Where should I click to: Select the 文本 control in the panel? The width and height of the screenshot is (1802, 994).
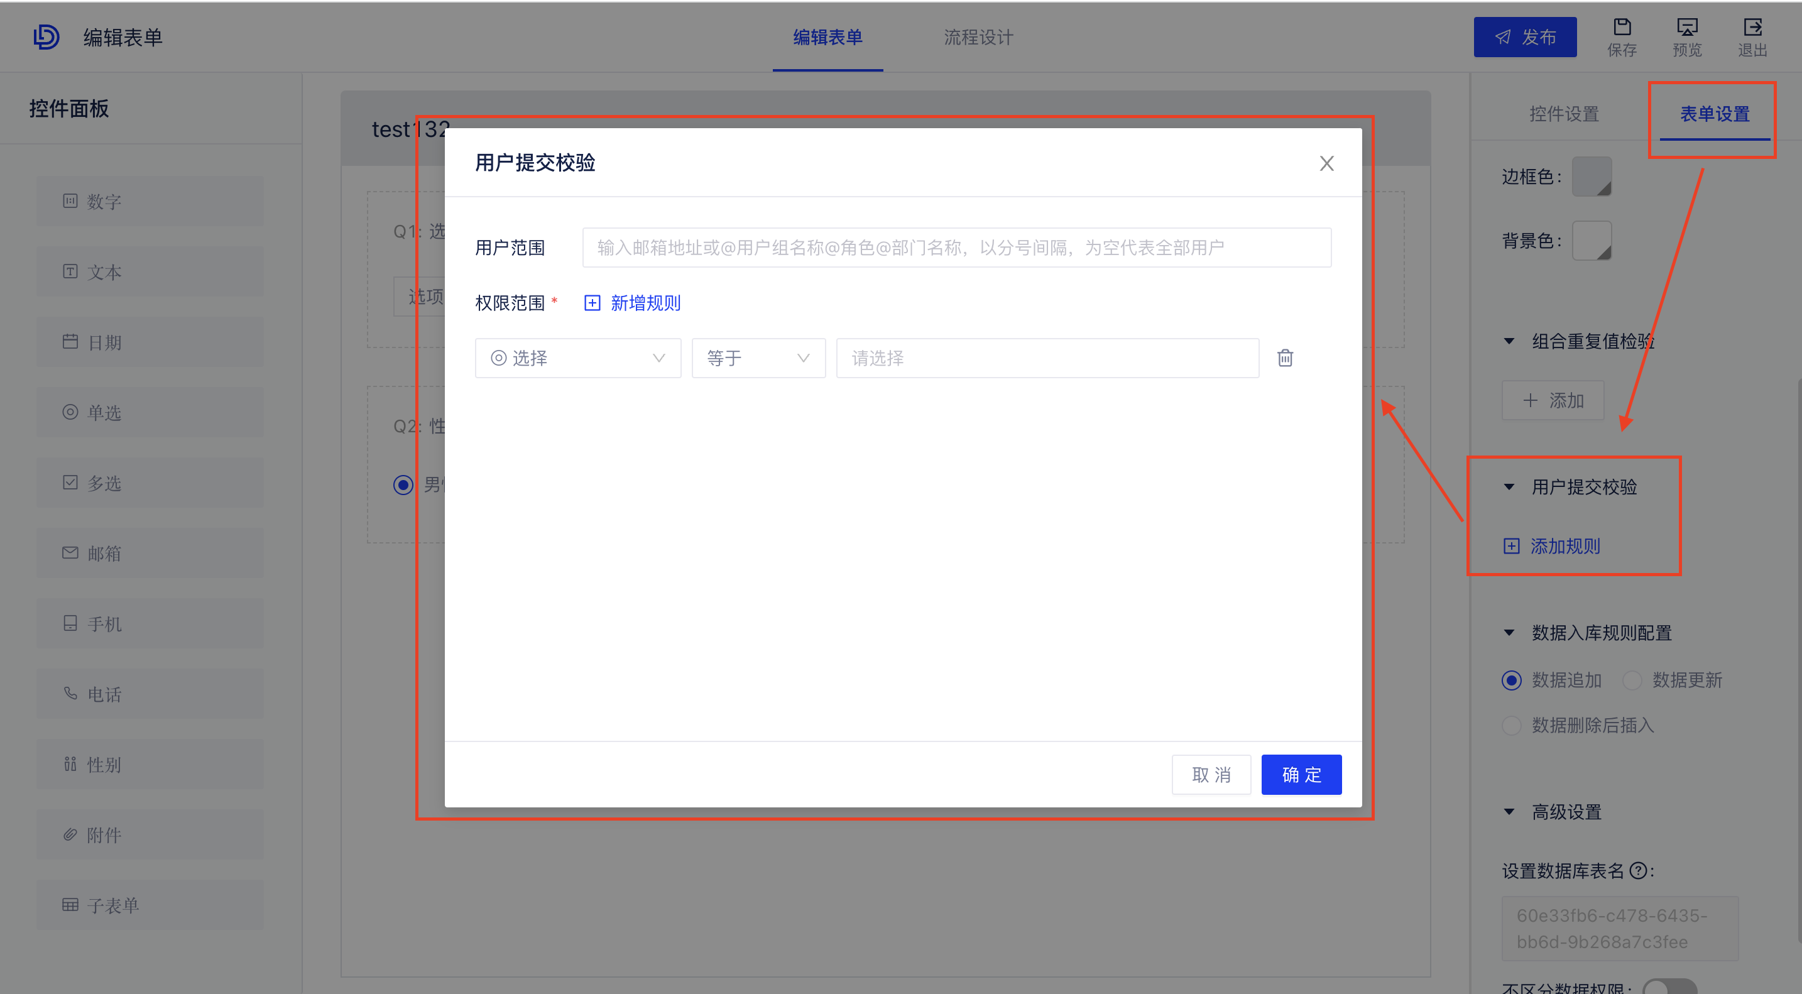150,272
